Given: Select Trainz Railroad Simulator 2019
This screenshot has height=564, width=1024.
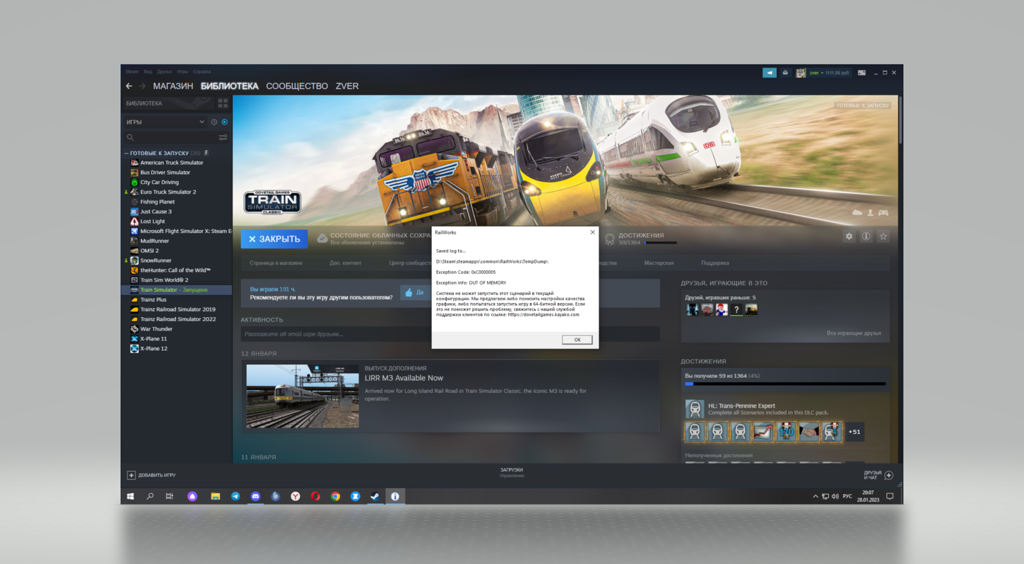Looking at the screenshot, I should [177, 309].
